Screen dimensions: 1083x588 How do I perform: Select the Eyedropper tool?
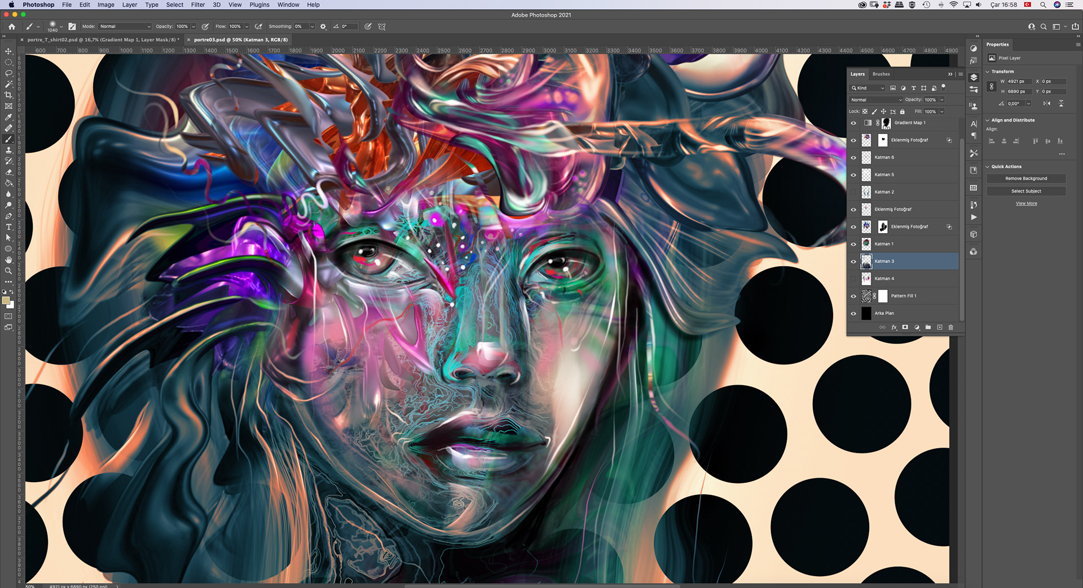(8, 117)
